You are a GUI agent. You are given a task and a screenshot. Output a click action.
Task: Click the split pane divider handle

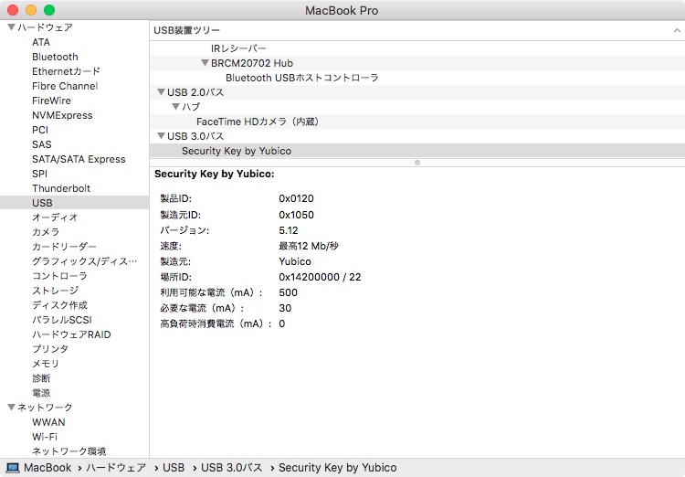417,163
